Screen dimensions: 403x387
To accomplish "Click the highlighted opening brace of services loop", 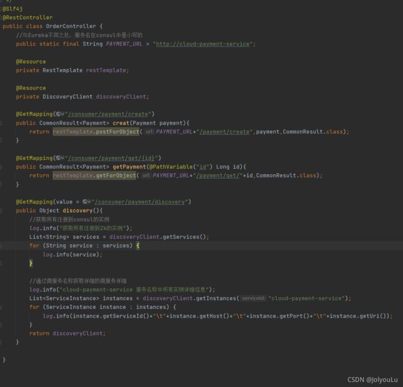I will click(138, 246).
